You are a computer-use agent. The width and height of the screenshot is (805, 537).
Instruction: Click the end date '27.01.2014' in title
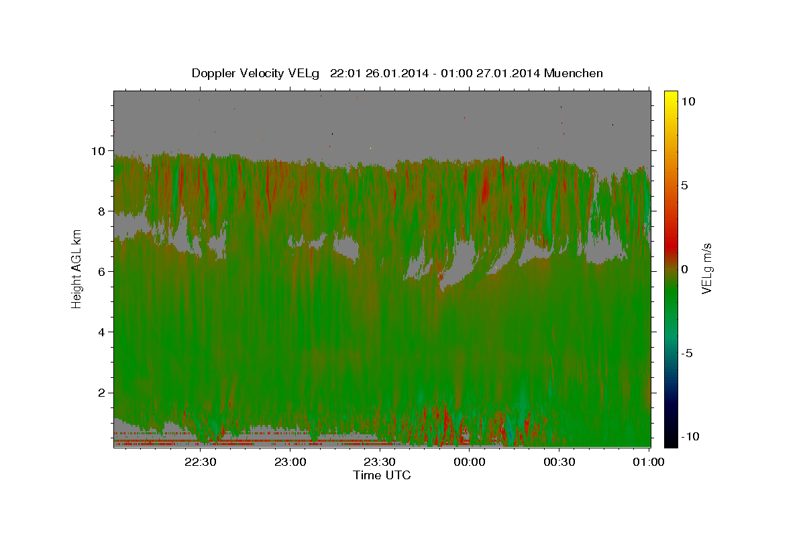click(x=508, y=73)
